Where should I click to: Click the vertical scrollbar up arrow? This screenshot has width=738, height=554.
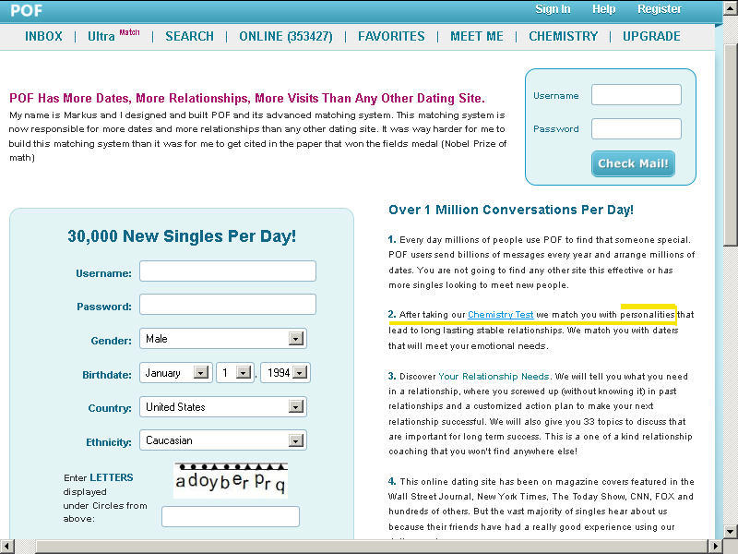(731, 8)
